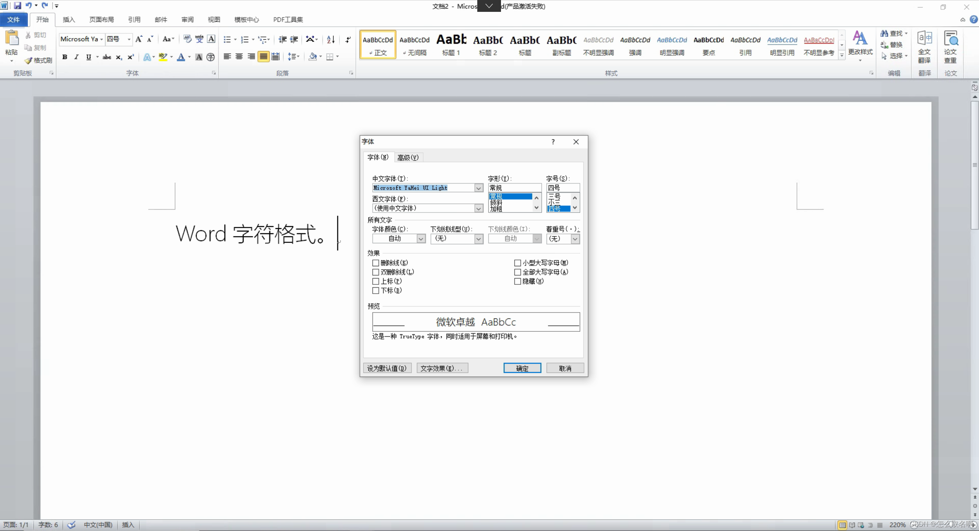Click the Grow Font icon
The image size is (979, 531).
139,39
